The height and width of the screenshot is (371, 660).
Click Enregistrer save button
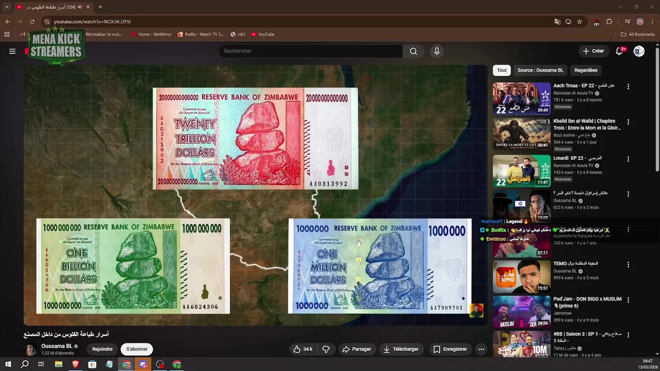coord(450,349)
